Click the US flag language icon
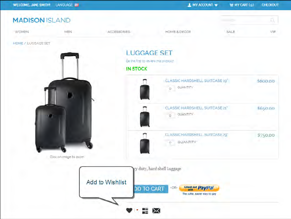The height and width of the screenshot is (219, 291). click(77, 5)
